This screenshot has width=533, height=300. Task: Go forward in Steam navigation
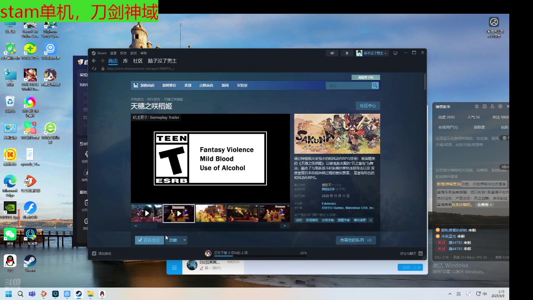[x=102, y=61]
